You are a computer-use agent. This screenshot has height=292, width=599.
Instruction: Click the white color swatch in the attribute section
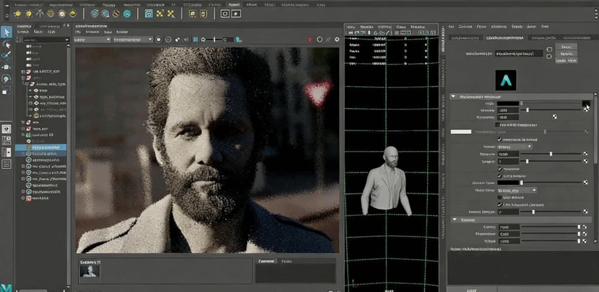(x=461, y=132)
